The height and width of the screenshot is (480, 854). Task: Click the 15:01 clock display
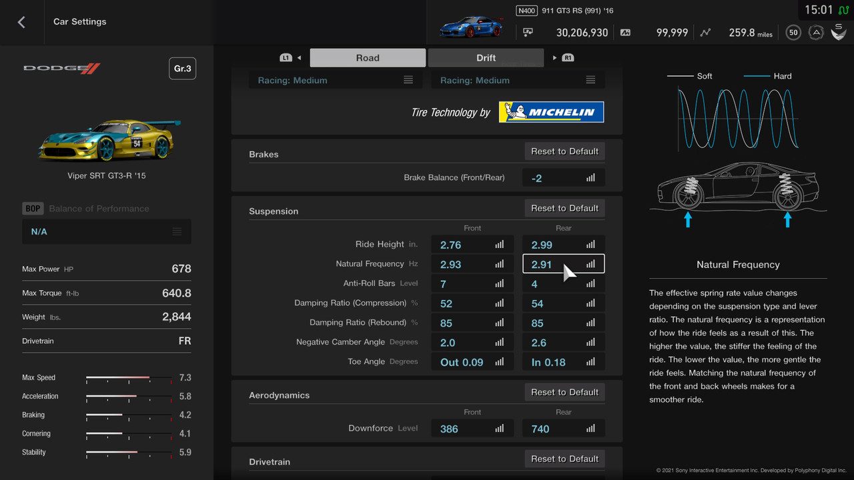[819, 10]
